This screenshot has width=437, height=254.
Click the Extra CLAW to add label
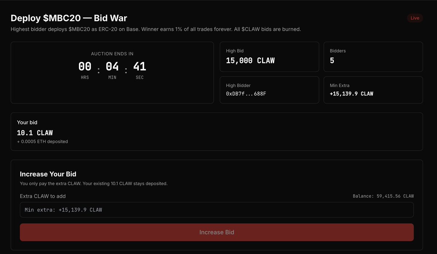43,196
